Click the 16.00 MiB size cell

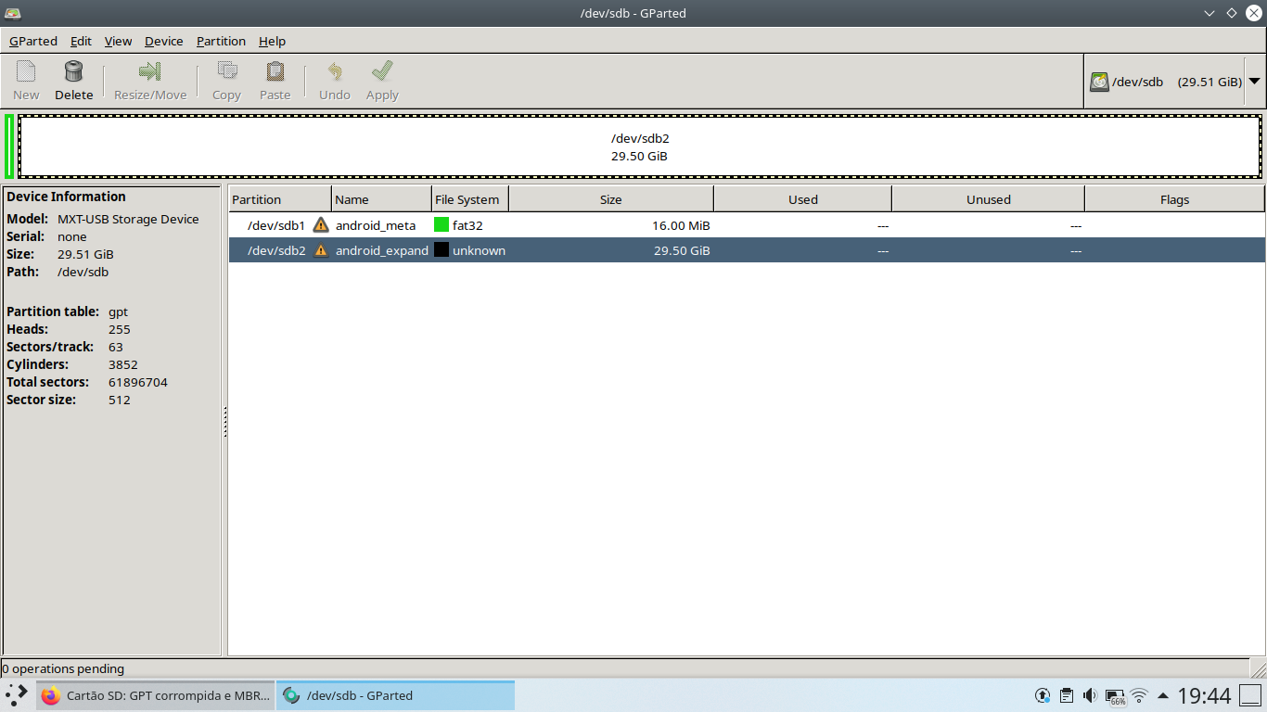681,225
